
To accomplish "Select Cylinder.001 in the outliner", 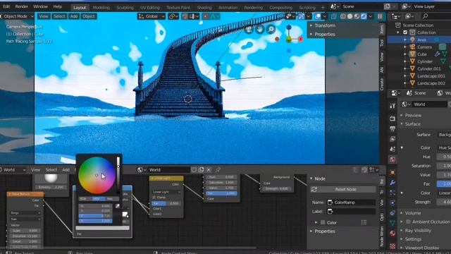I will pyautogui.click(x=429, y=68).
